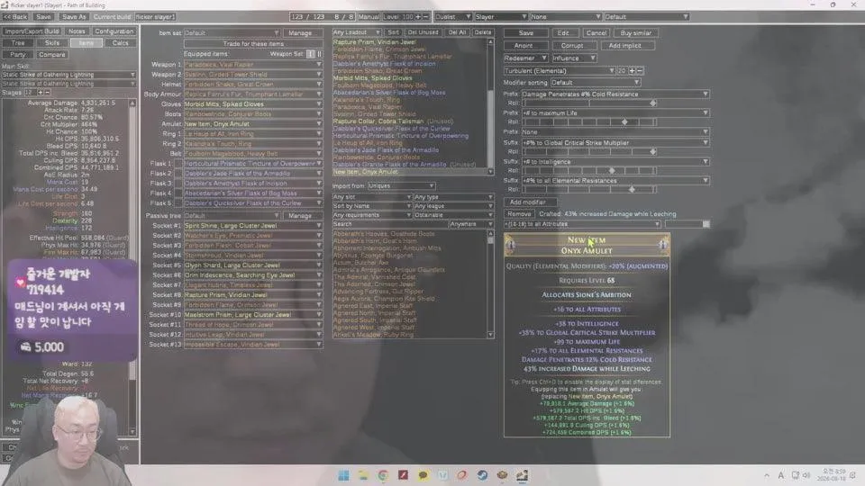Open the Amulet slot dropdown
865x486 pixels.
(253, 124)
